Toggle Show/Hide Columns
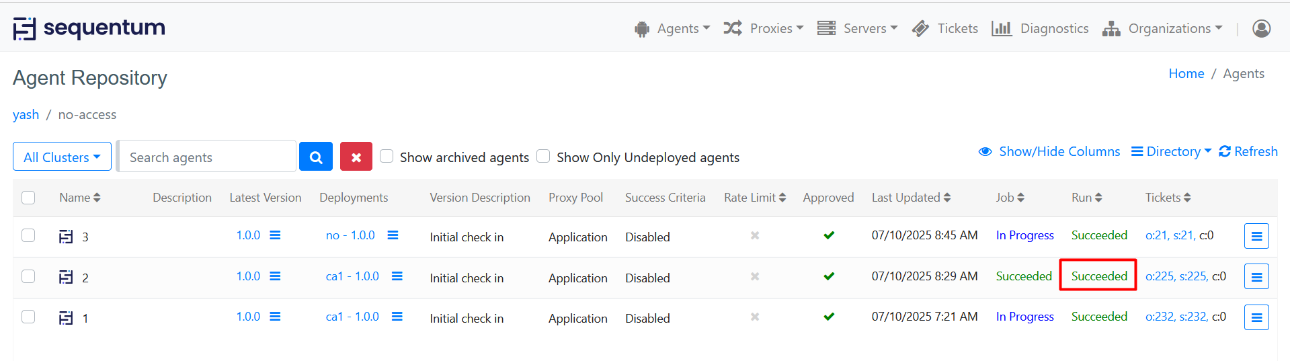 point(1049,152)
